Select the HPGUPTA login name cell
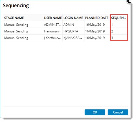Screen dimensions: 135x122 (73, 31)
